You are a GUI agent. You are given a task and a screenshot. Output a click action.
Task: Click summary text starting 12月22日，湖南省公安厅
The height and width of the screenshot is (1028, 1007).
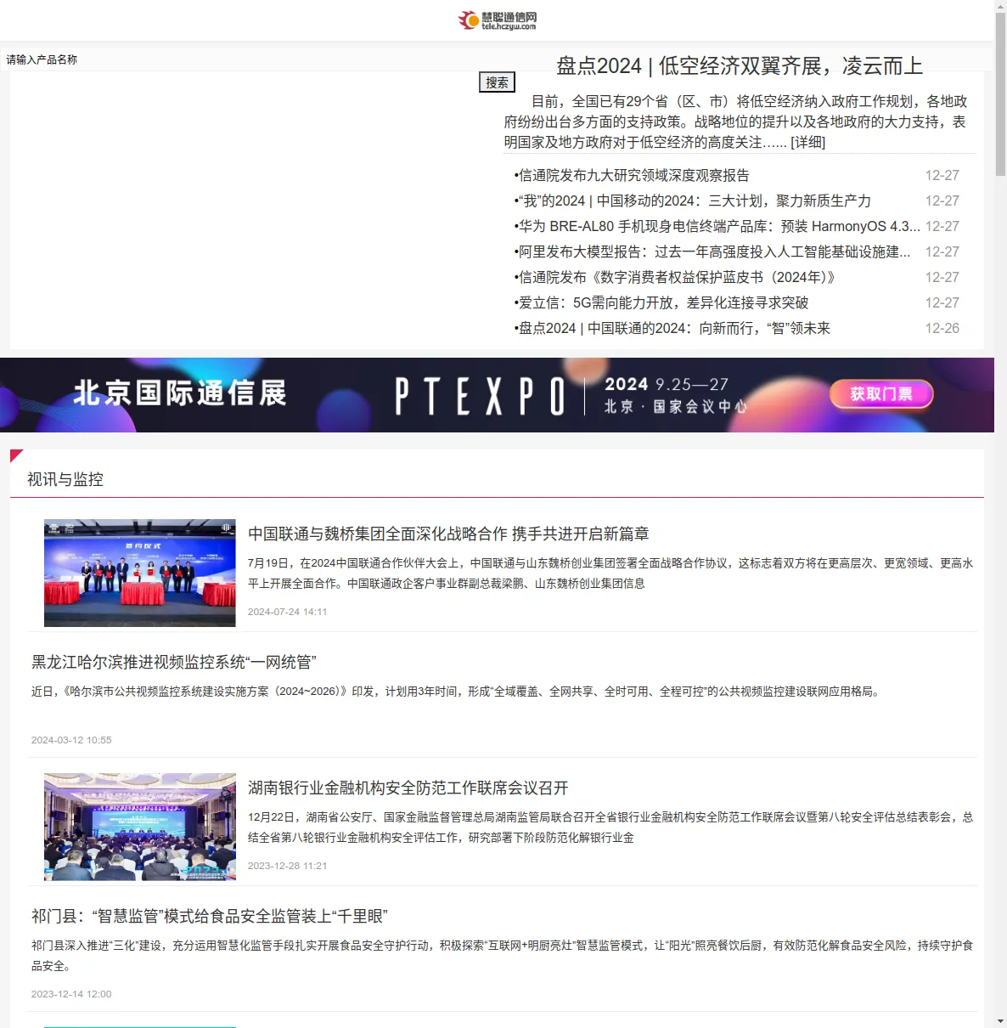coord(610,827)
